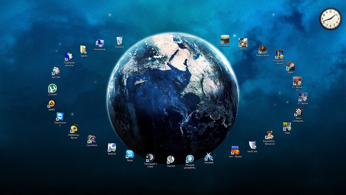Image resolution: width=346 pixels, height=195 pixels.
Task: Launch the Steam desktop icon
Action: [x=290, y=66]
